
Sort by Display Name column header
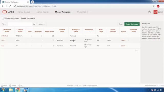(20, 30)
